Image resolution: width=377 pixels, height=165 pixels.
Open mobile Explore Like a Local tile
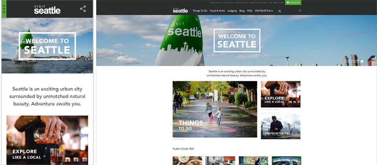[47, 140]
